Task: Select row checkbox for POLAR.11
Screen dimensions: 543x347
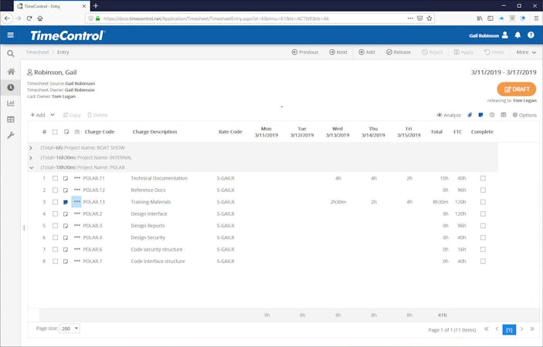Action: pos(55,178)
